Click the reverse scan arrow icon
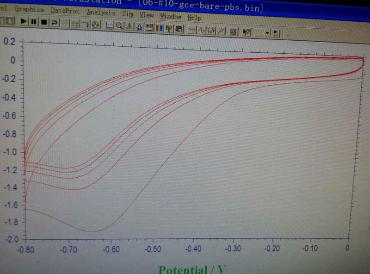The height and width of the screenshot is (274, 370). click(54, 23)
